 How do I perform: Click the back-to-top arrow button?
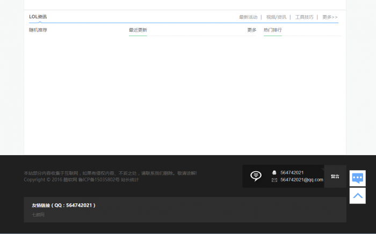358,195
